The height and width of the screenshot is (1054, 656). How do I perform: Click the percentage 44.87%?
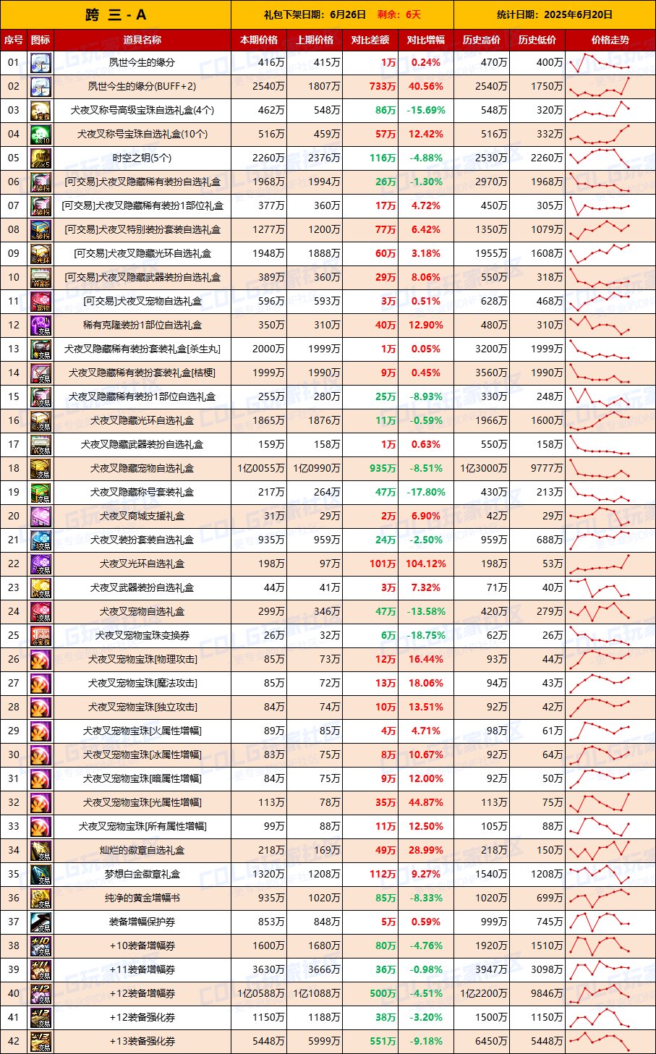point(426,803)
